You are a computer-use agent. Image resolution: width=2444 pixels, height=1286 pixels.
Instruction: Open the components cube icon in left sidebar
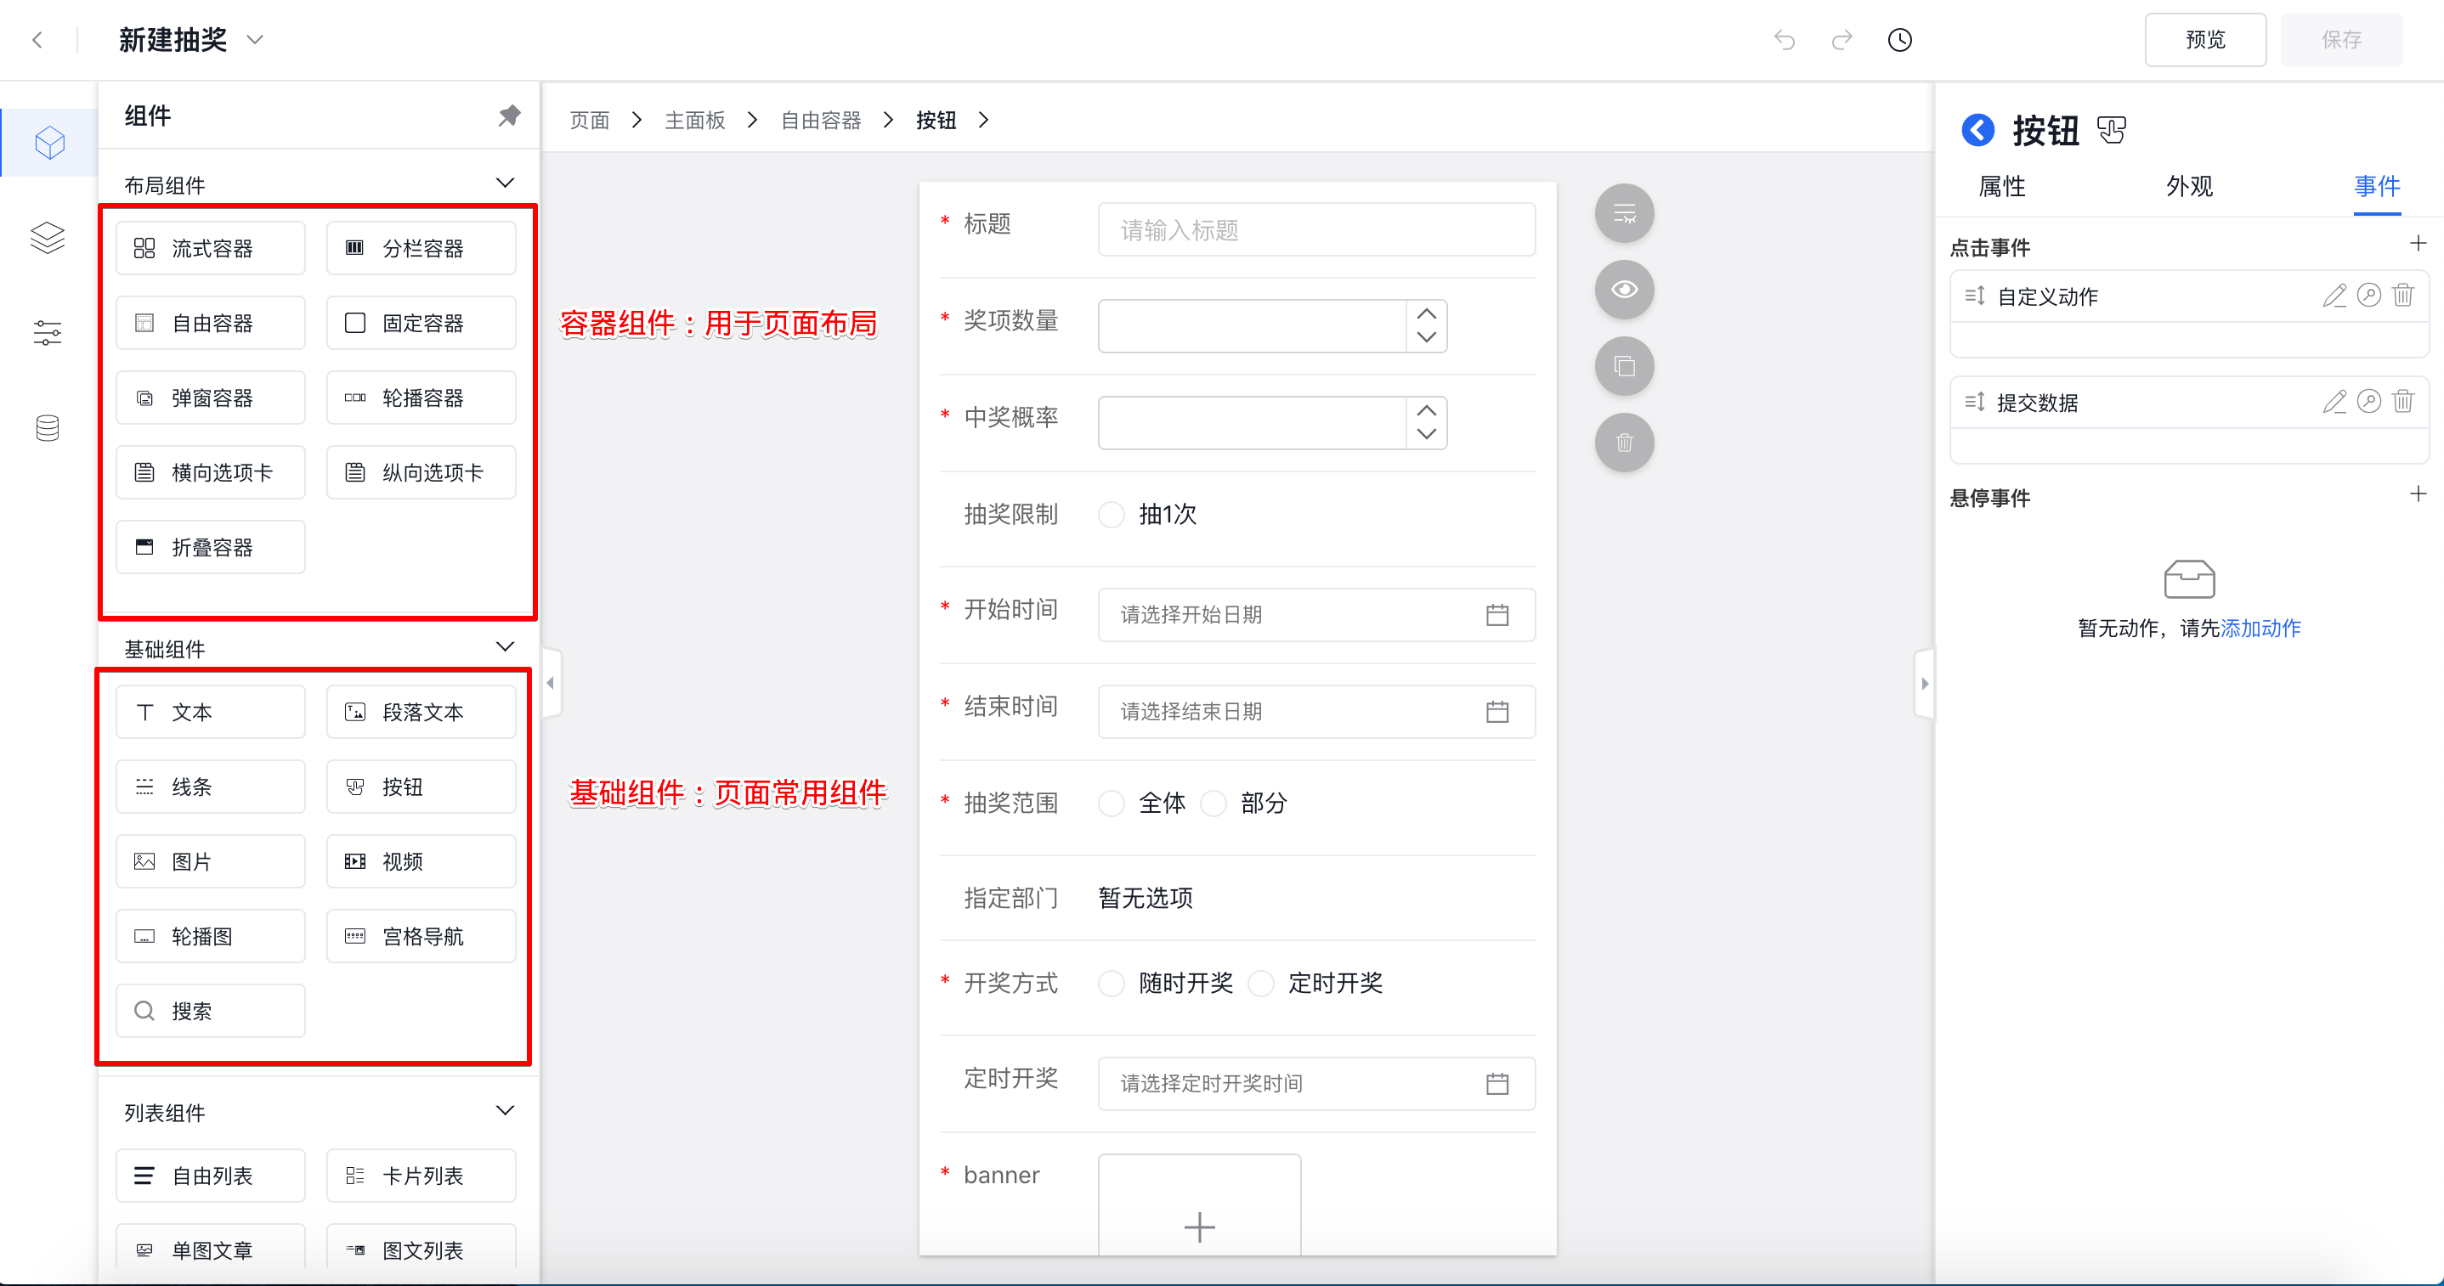point(49,142)
